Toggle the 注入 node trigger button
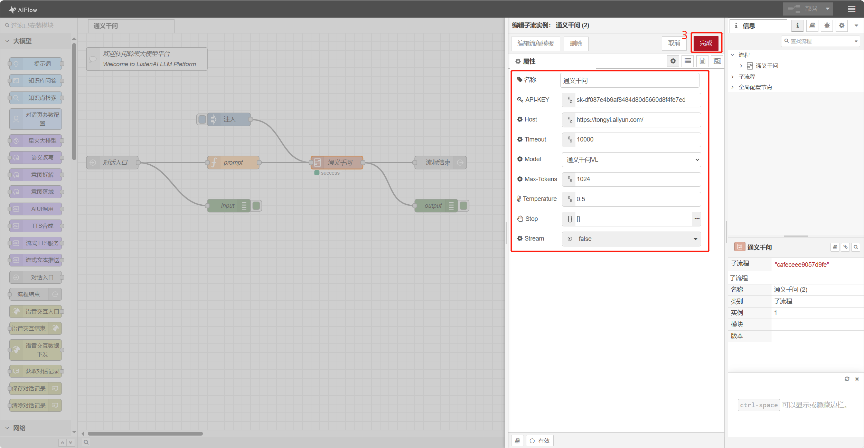This screenshot has width=864, height=448. [x=202, y=119]
